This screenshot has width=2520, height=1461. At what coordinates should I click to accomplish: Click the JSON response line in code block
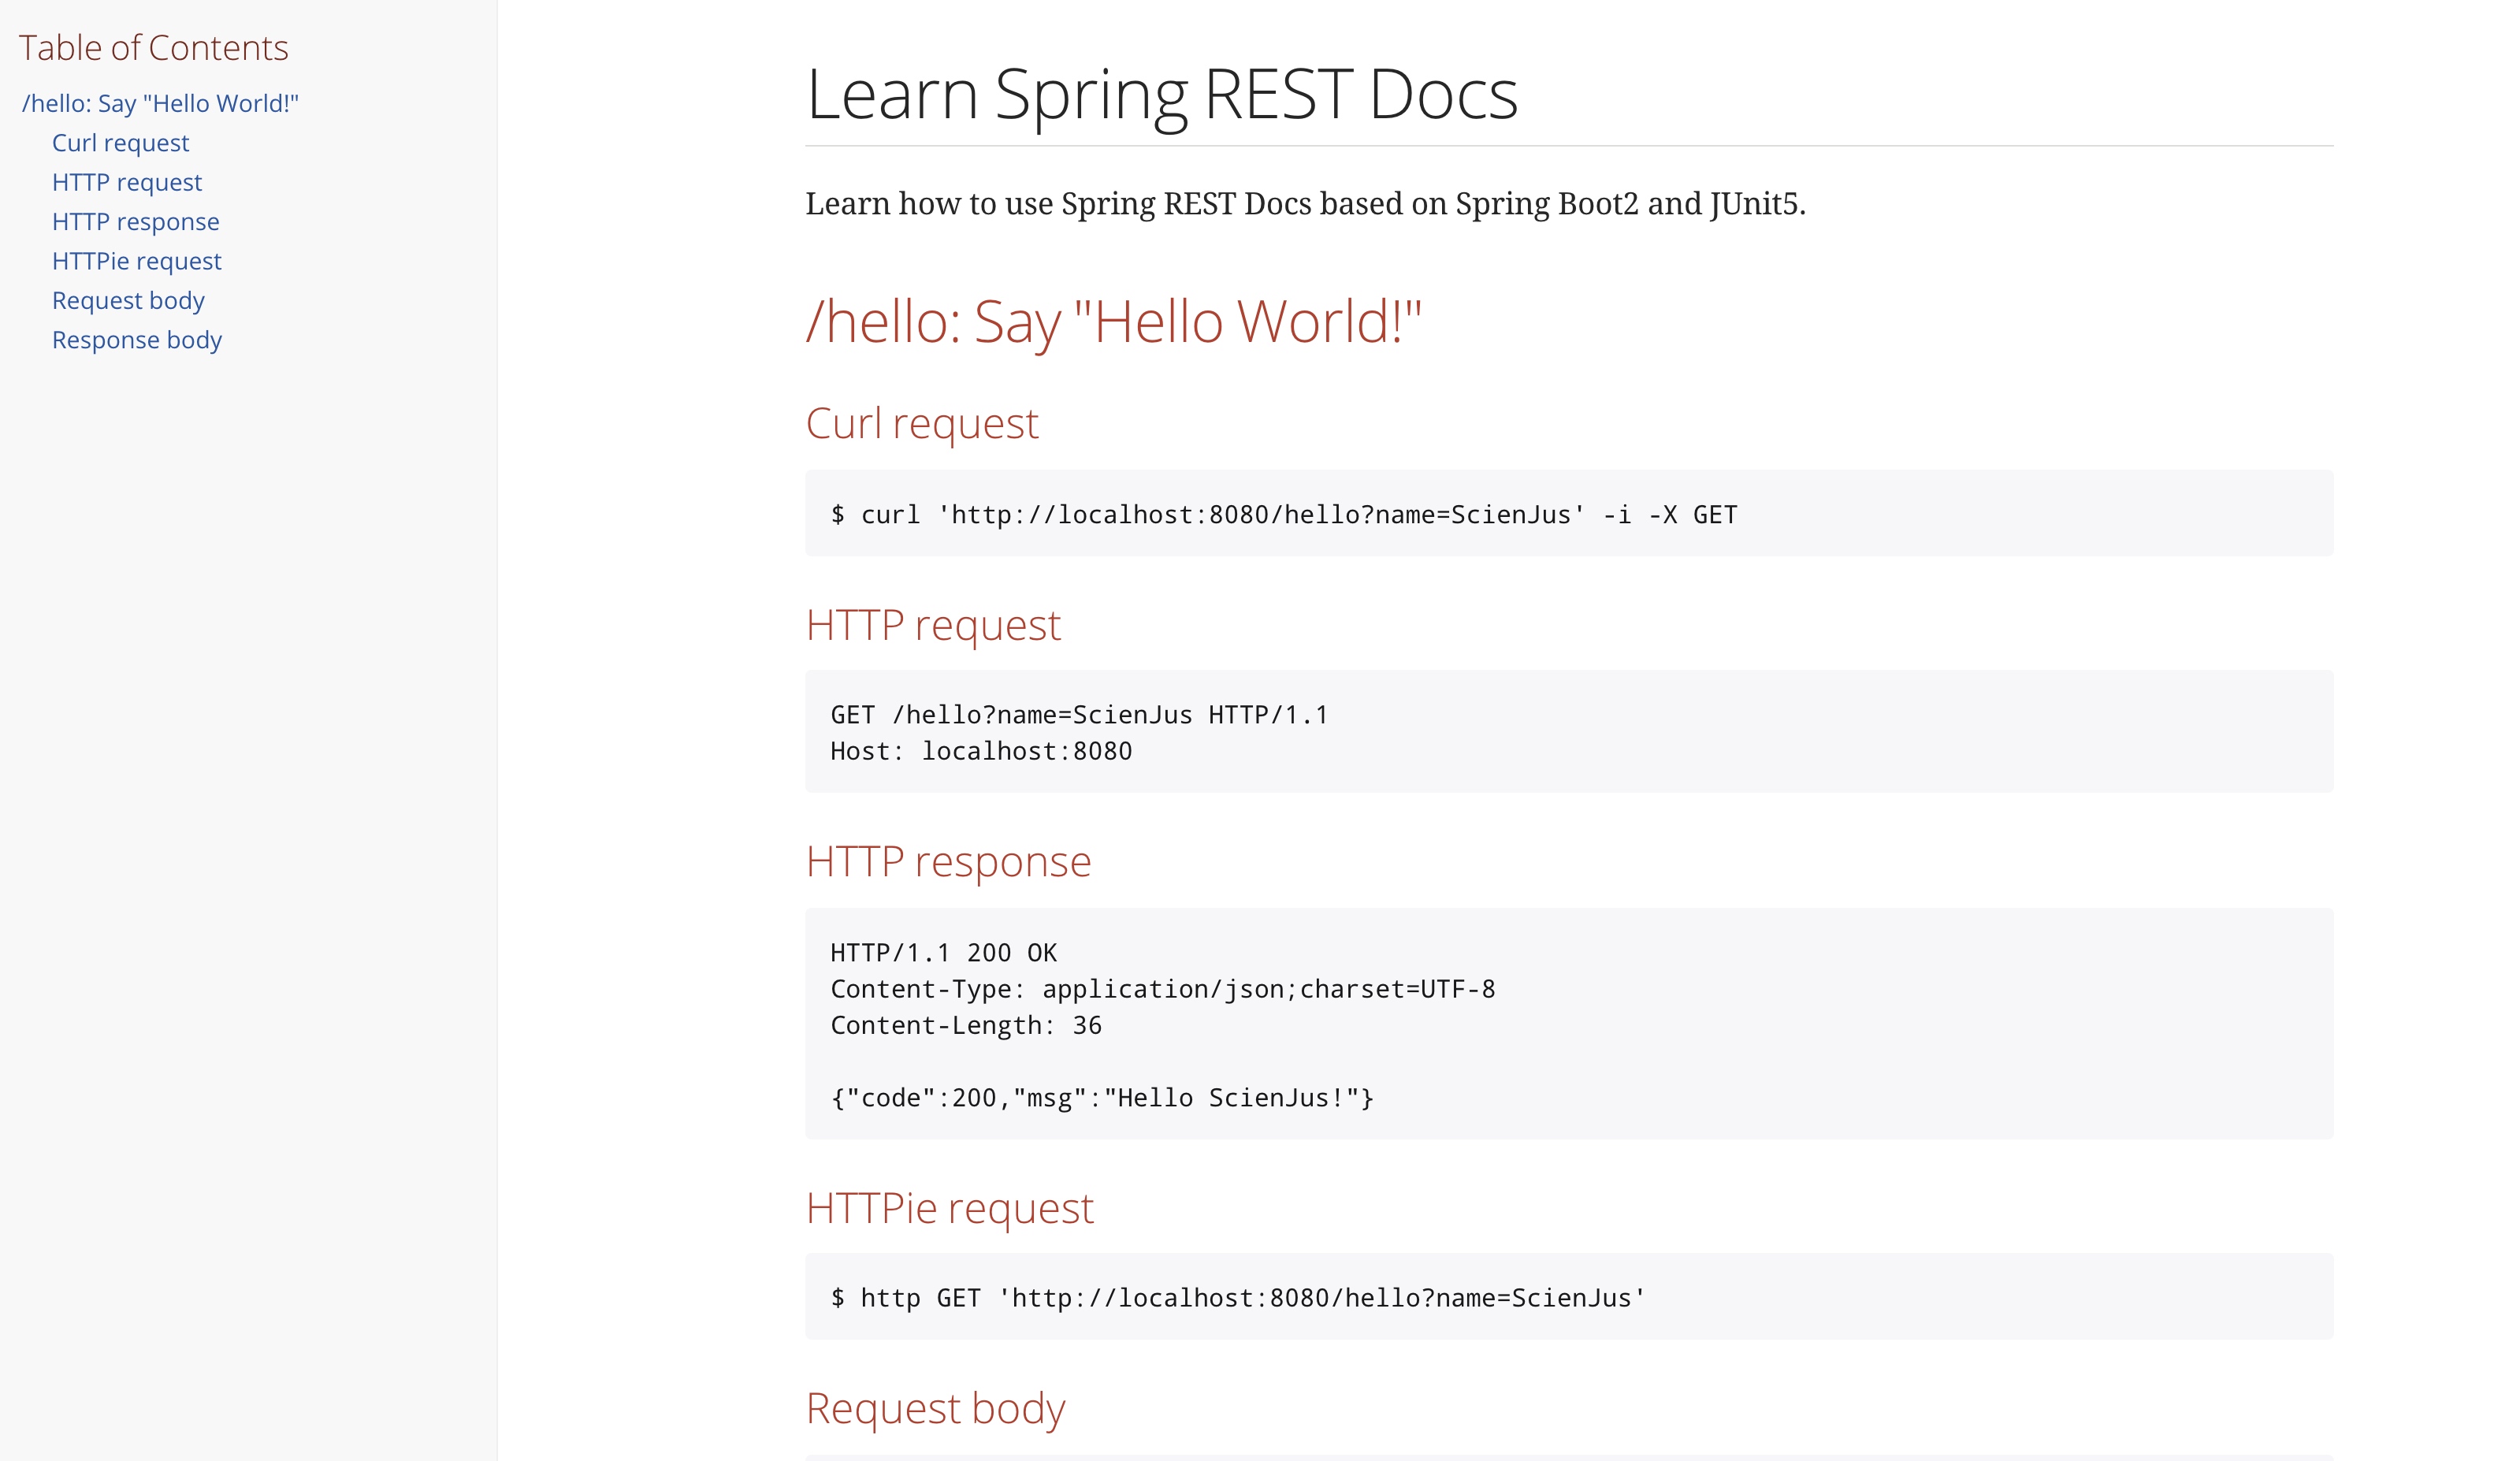click(x=1102, y=1098)
